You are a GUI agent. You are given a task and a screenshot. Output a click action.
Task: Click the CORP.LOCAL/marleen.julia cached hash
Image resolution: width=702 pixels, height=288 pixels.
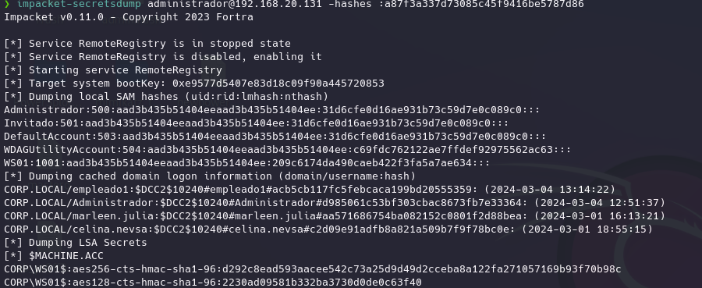[x=335, y=216]
